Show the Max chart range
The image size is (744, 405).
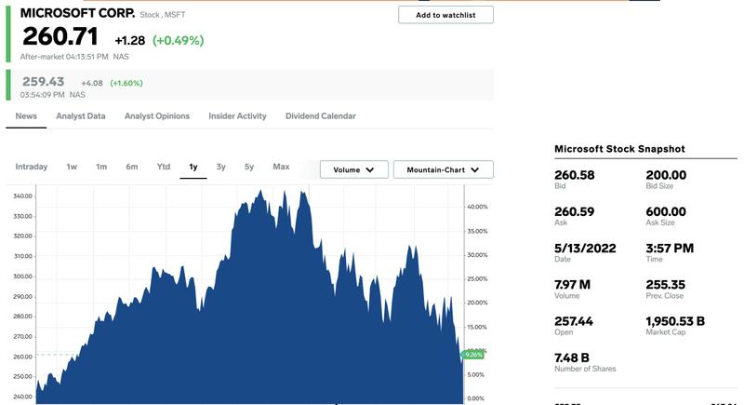coord(281,167)
